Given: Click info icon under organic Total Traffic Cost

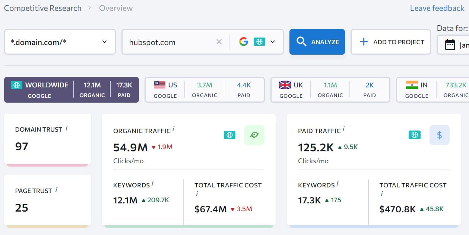Looking at the screenshot, I should click(x=197, y=194).
